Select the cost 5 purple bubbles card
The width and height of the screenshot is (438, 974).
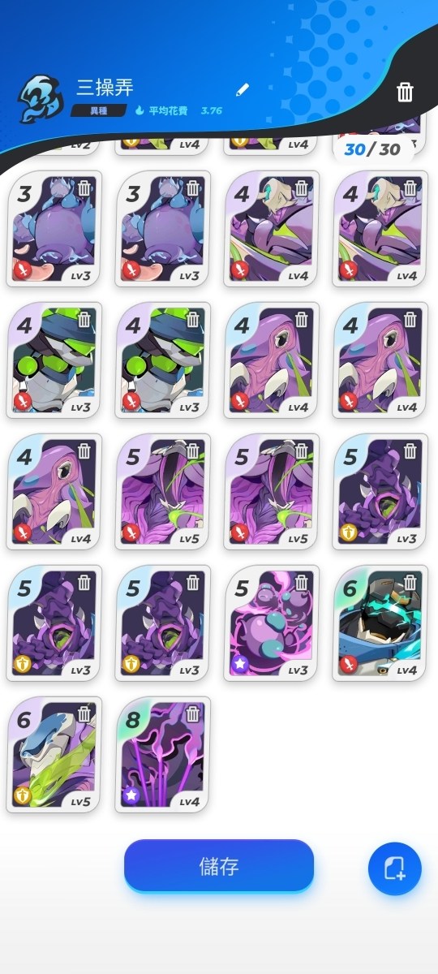coord(272,623)
